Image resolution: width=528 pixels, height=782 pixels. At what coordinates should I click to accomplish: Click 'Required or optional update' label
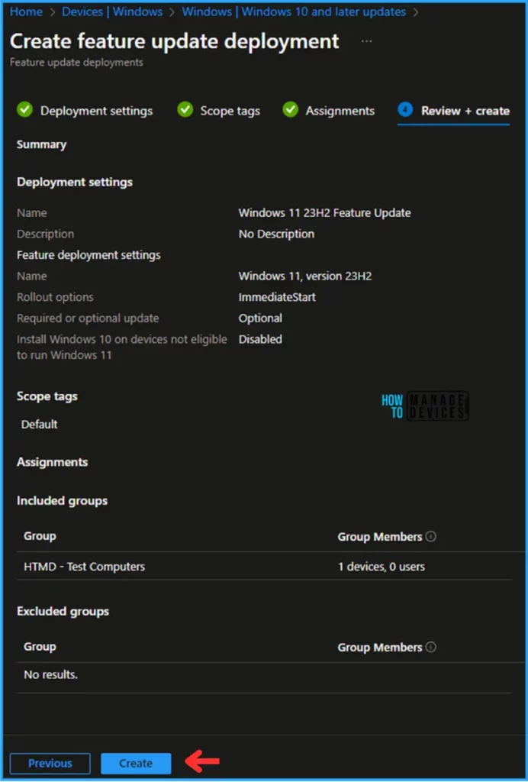pyautogui.click(x=88, y=318)
